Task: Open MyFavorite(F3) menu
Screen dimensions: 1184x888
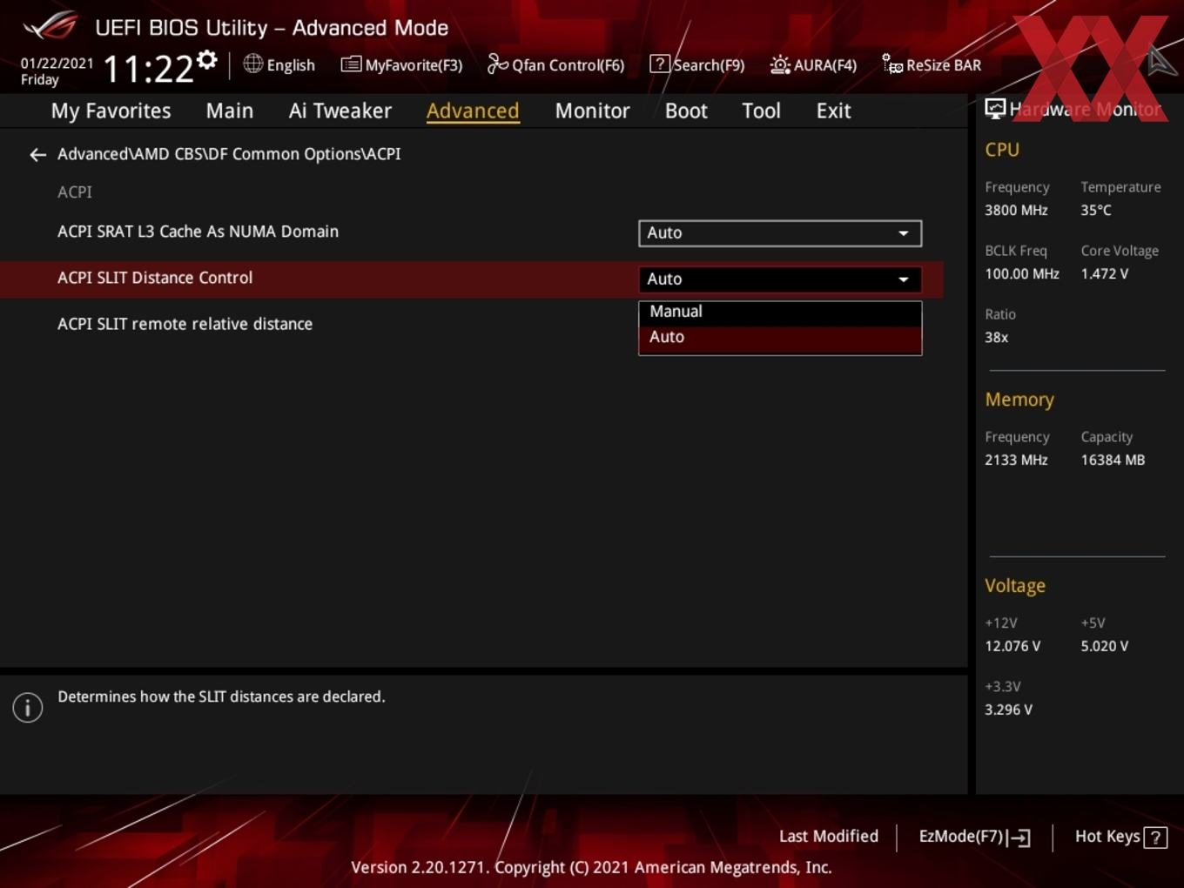Action: tap(401, 64)
